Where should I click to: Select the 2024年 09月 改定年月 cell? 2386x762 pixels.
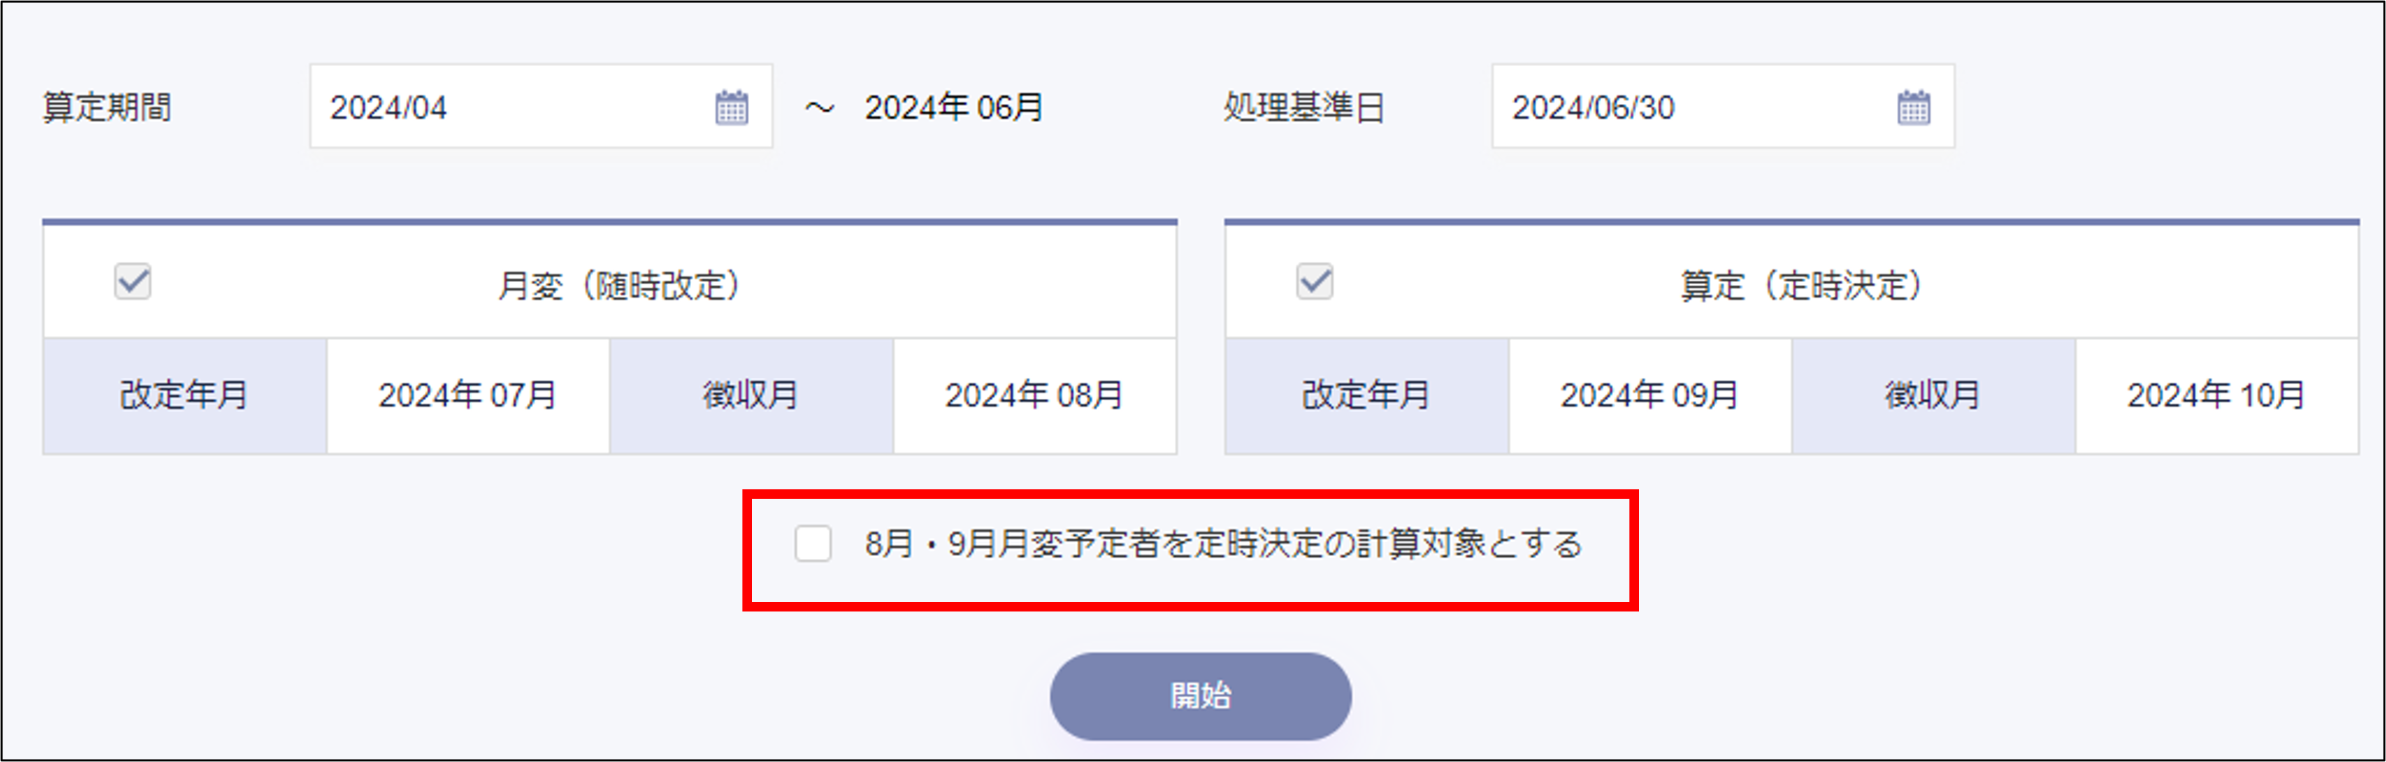pos(1649,396)
